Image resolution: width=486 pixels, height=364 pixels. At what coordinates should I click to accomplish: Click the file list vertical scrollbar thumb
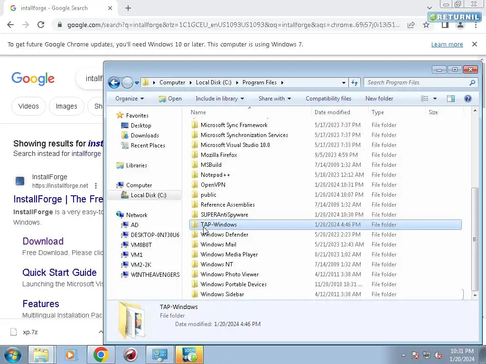point(475,239)
